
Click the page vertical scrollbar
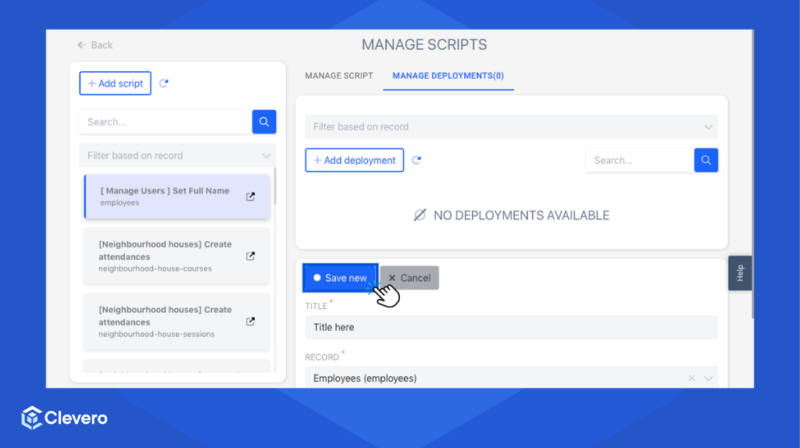[752, 174]
